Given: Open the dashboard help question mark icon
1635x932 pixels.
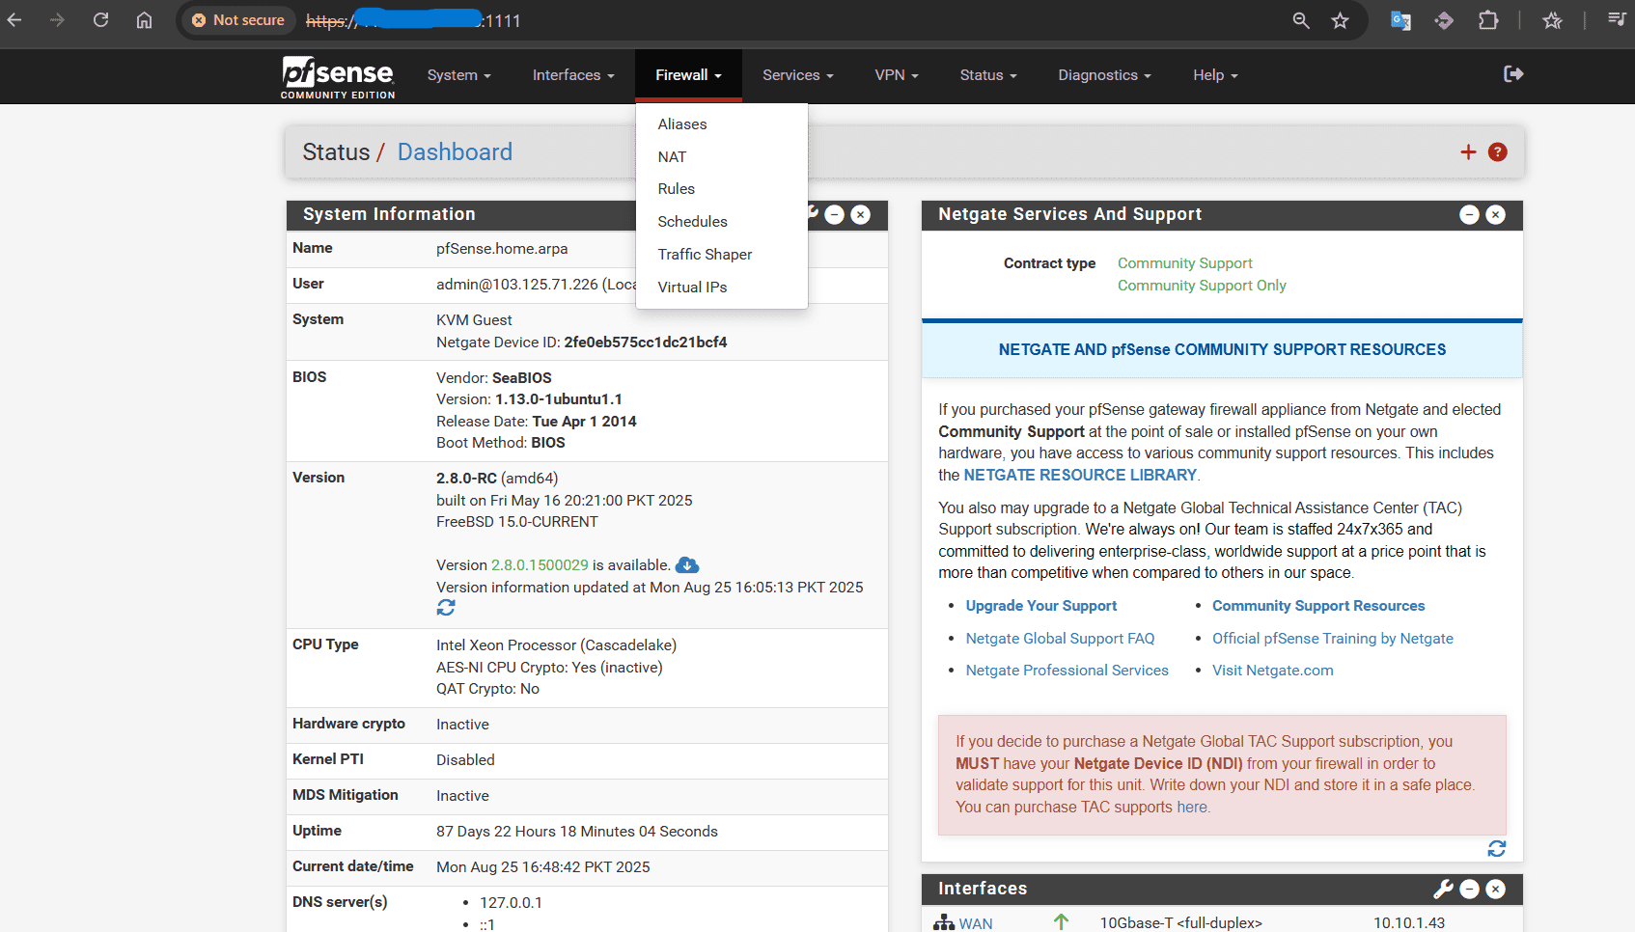Looking at the screenshot, I should point(1497,152).
